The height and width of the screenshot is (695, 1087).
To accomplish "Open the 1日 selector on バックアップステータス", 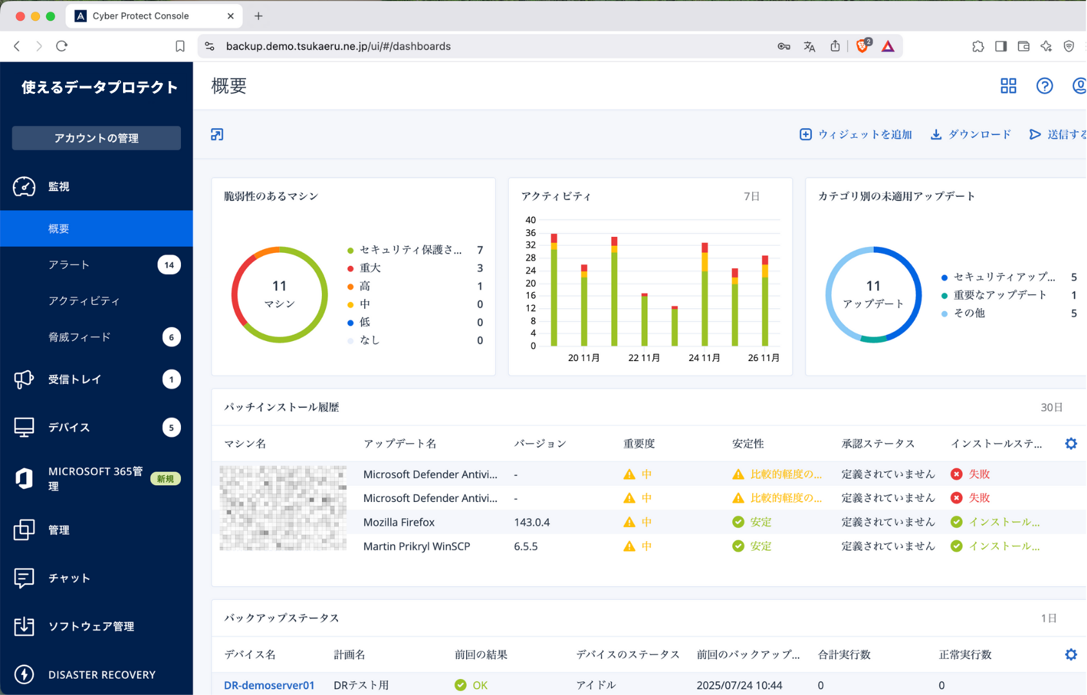I will coord(1049,617).
